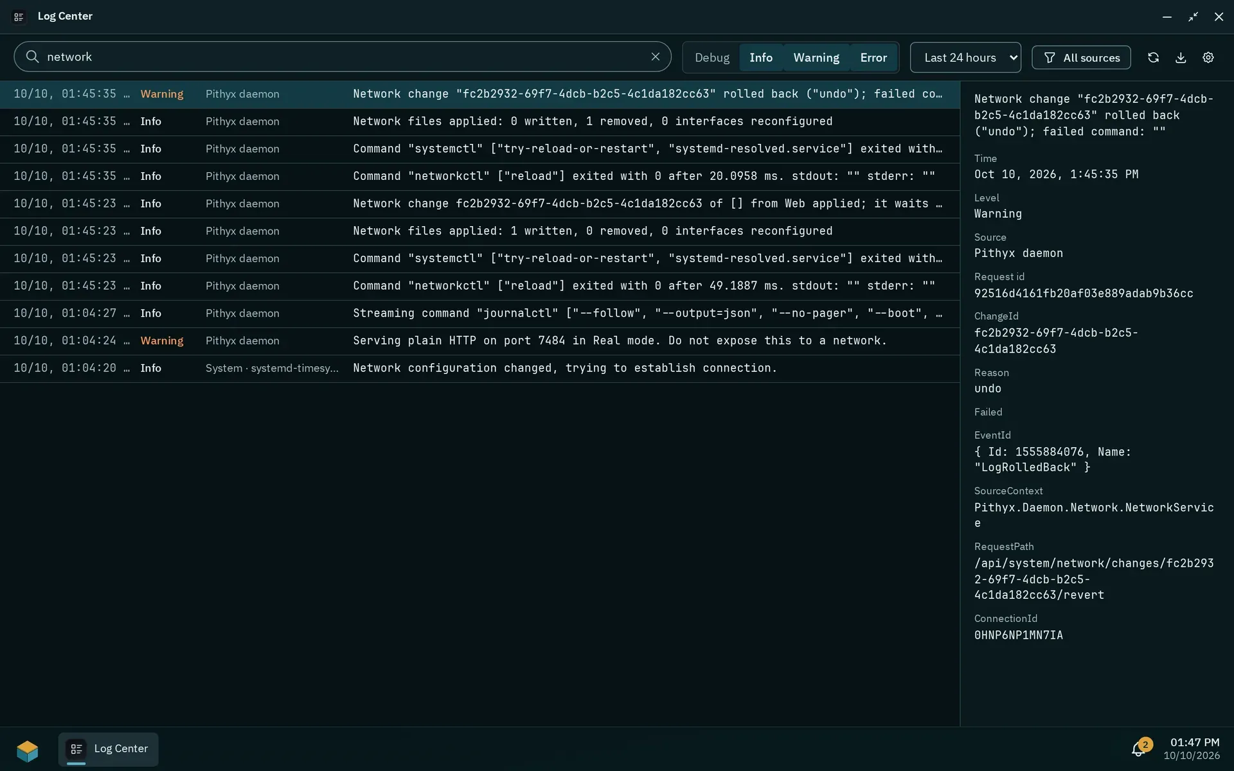Screen dimensions: 1234x771
Task: Download the logs export
Action: click(1181, 58)
